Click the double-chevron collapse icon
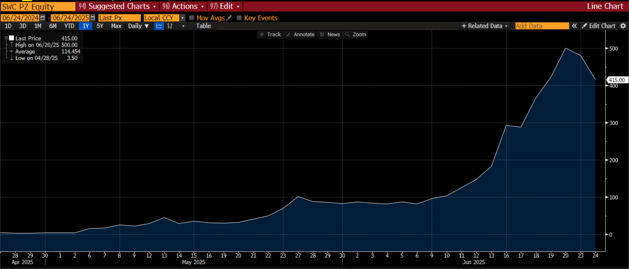This screenshot has height=269, width=629. pyautogui.click(x=574, y=26)
